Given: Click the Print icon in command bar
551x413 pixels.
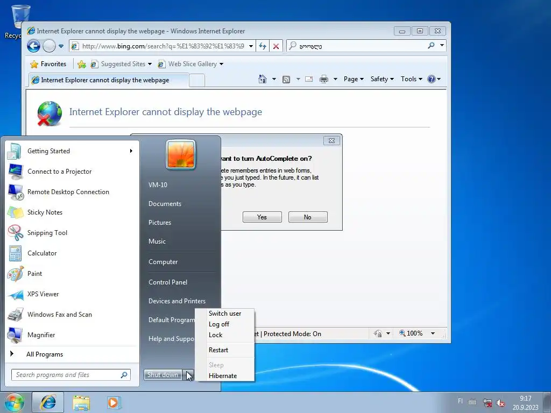Looking at the screenshot, I should 323,79.
